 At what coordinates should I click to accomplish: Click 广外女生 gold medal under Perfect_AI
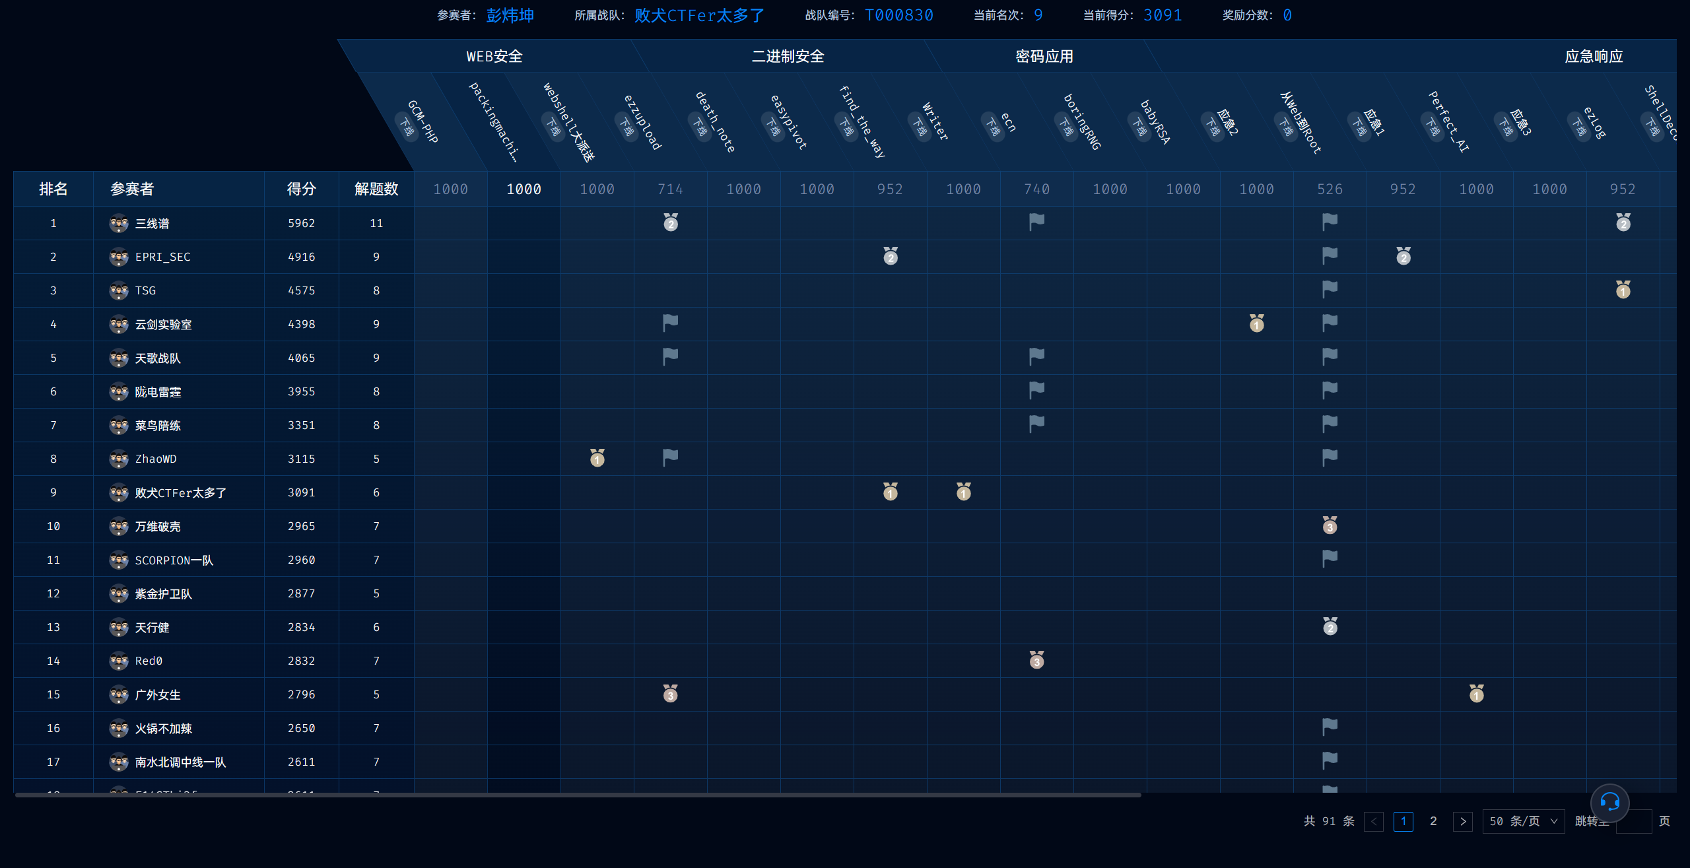(1476, 694)
